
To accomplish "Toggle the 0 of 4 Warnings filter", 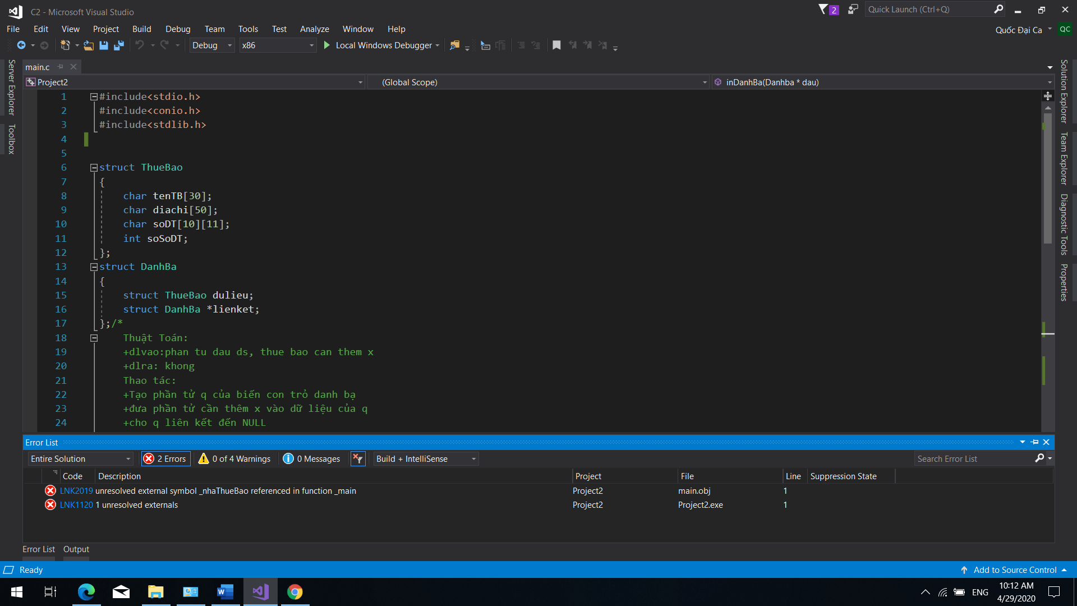I will point(235,458).
